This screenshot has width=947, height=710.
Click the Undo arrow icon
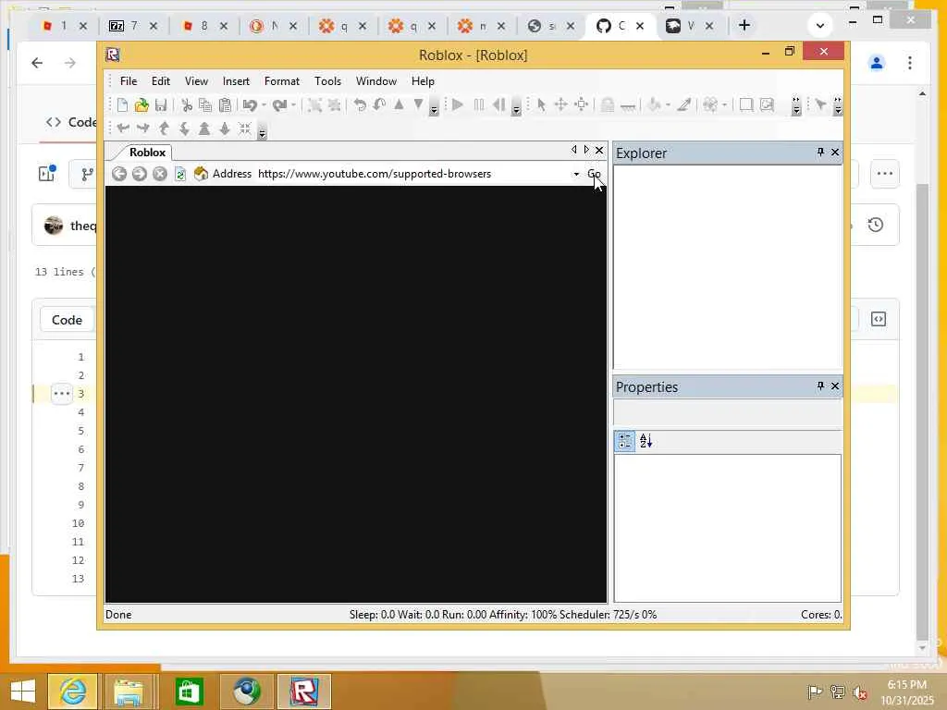coord(250,105)
